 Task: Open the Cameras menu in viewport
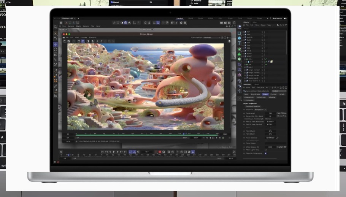point(71,26)
